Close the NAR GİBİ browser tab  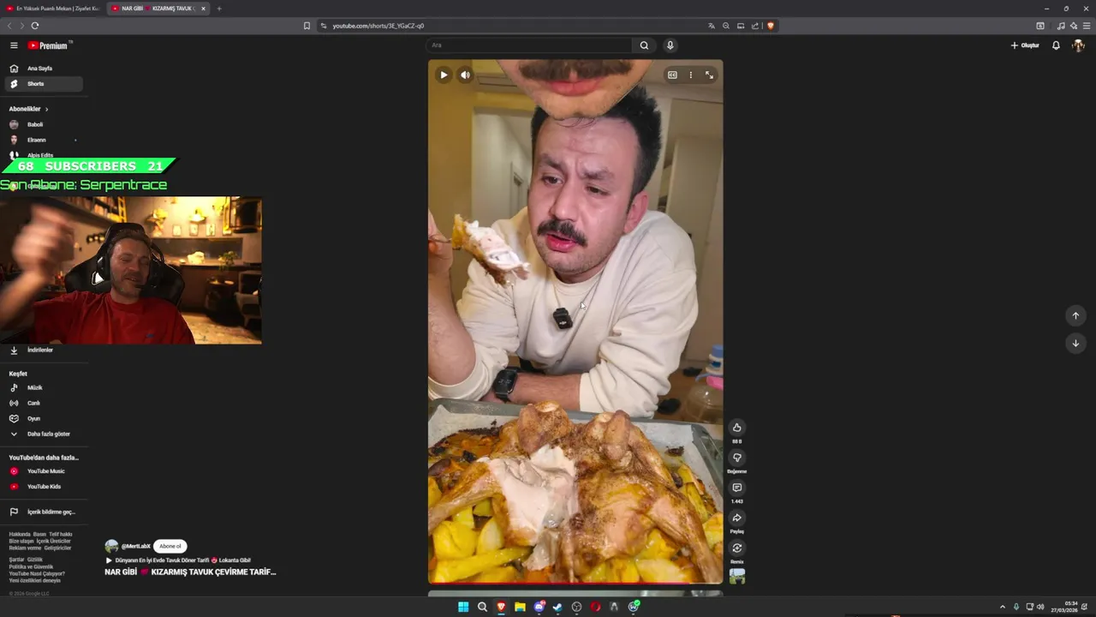pos(203,9)
